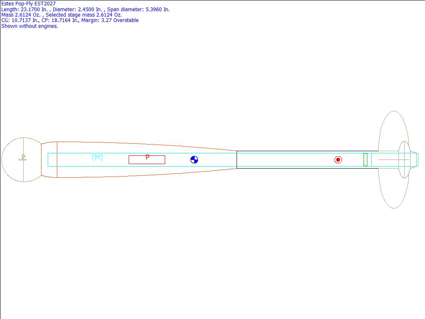Click the blue checkered center of gravity marker
The image size is (425, 319).
pyautogui.click(x=194, y=160)
